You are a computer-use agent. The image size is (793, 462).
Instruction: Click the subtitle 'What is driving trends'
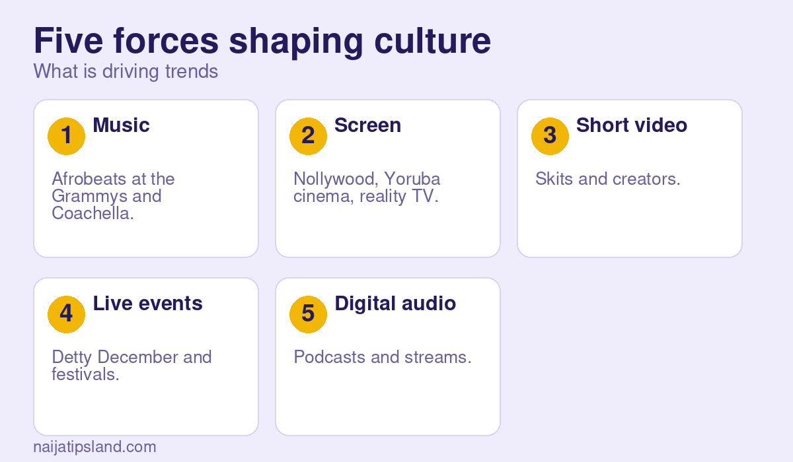[126, 71]
